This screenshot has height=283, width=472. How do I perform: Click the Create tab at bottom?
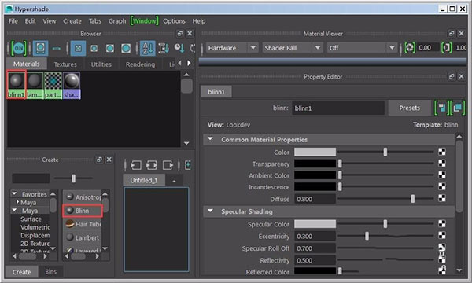point(22,272)
